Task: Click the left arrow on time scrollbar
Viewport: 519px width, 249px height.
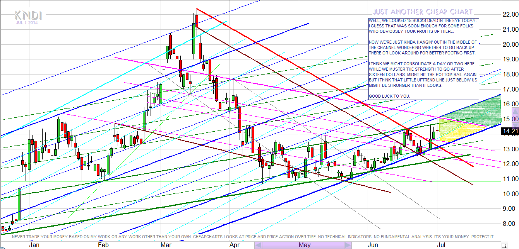Action: (258, 245)
